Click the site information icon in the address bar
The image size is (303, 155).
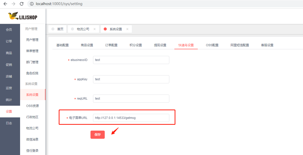point(32,4)
